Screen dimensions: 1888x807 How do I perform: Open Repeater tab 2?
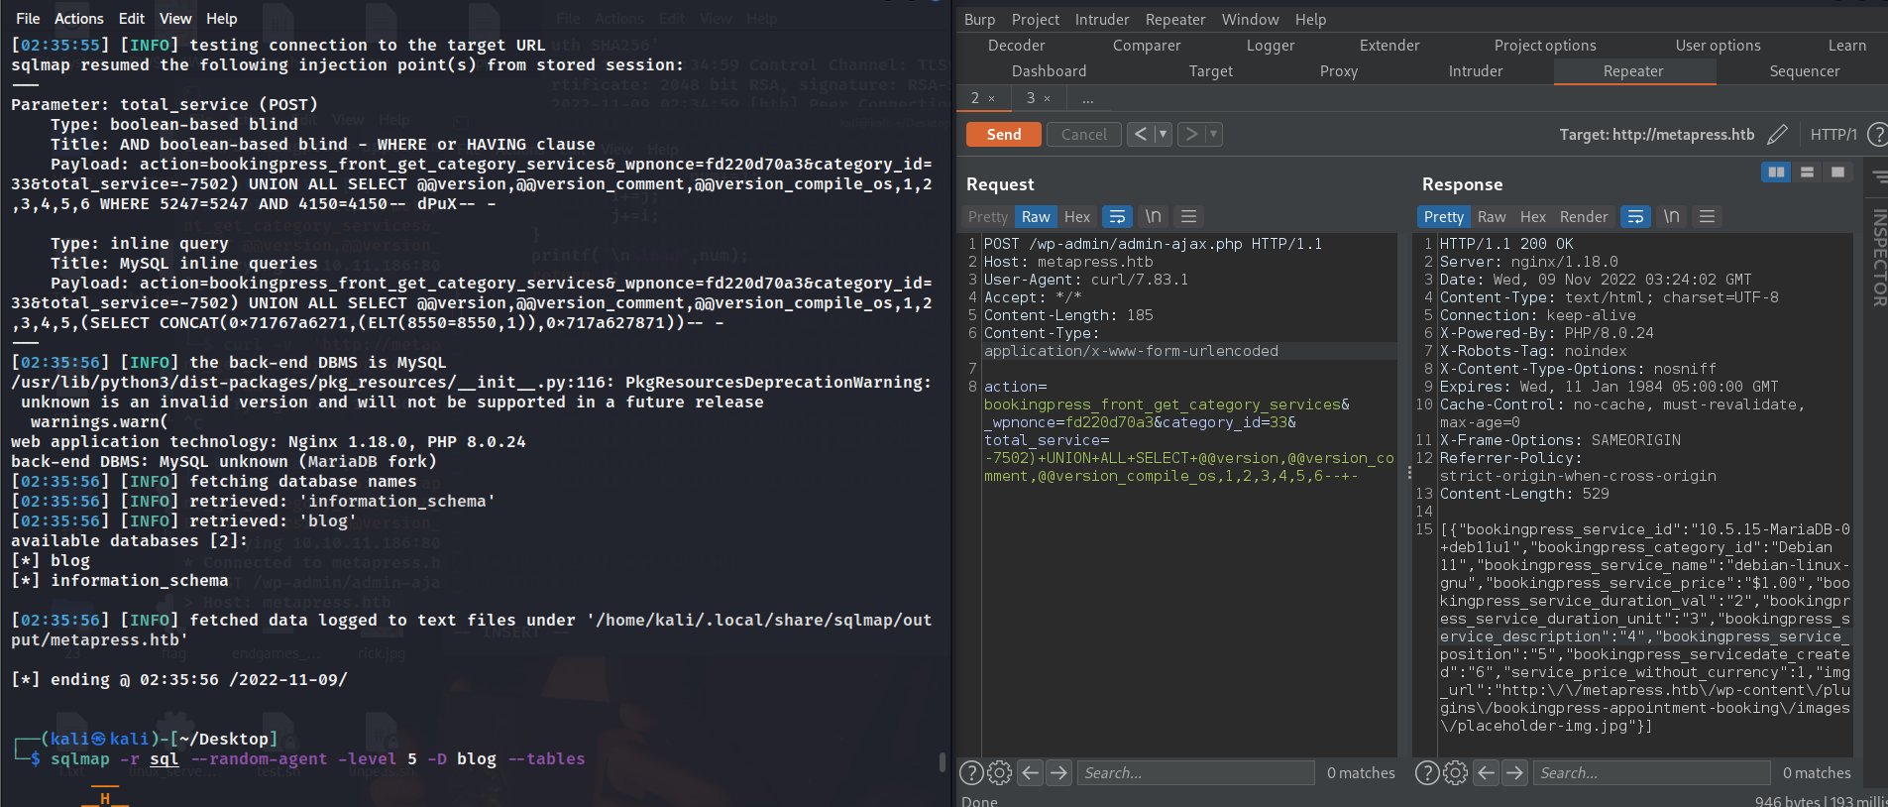975,98
